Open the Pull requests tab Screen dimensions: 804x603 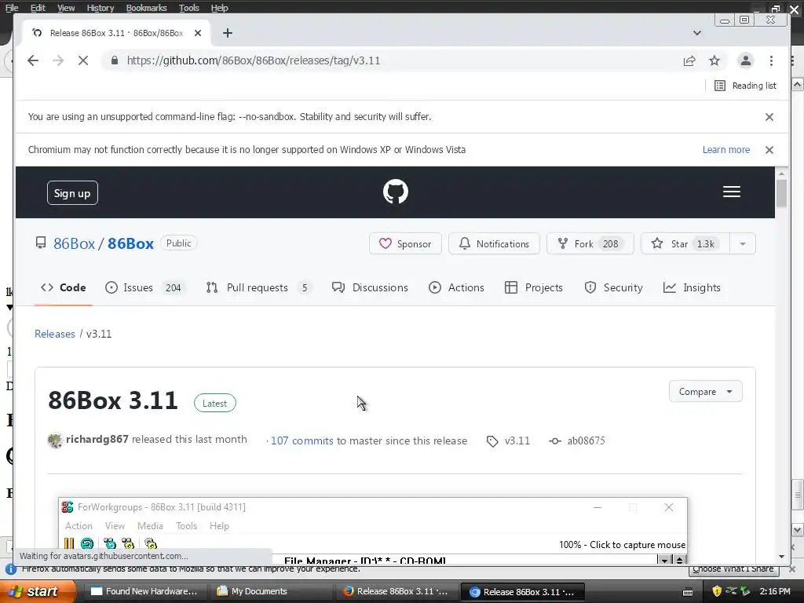point(259,287)
